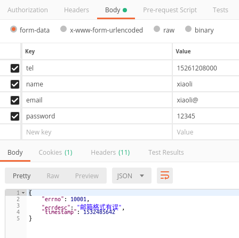
Task: Switch response view to Preview
Action: pos(87,176)
